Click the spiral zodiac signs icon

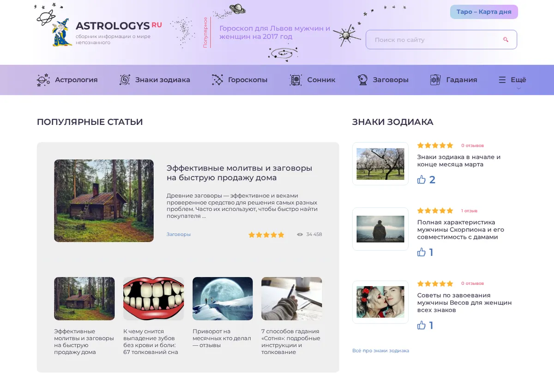pos(125,80)
